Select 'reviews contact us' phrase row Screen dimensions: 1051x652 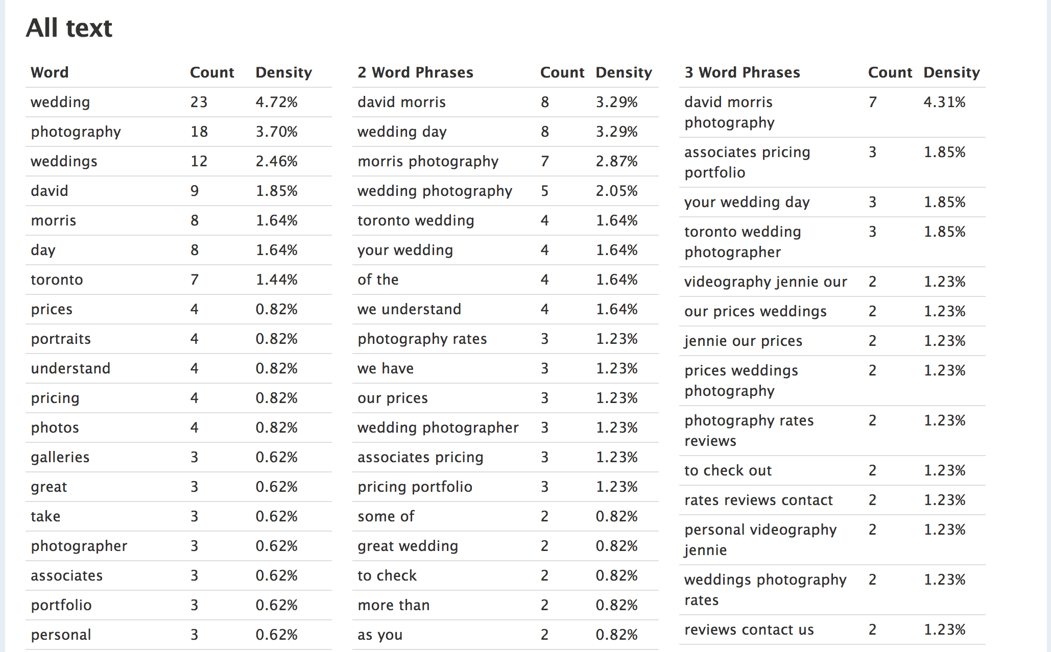832,630
